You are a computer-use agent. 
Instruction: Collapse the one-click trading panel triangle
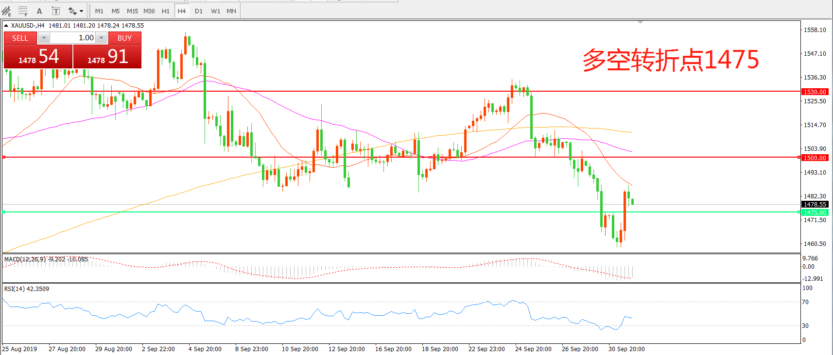(6, 26)
